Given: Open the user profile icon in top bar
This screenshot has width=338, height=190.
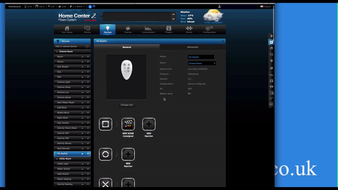Looking at the screenshot, I should click(x=219, y=6).
